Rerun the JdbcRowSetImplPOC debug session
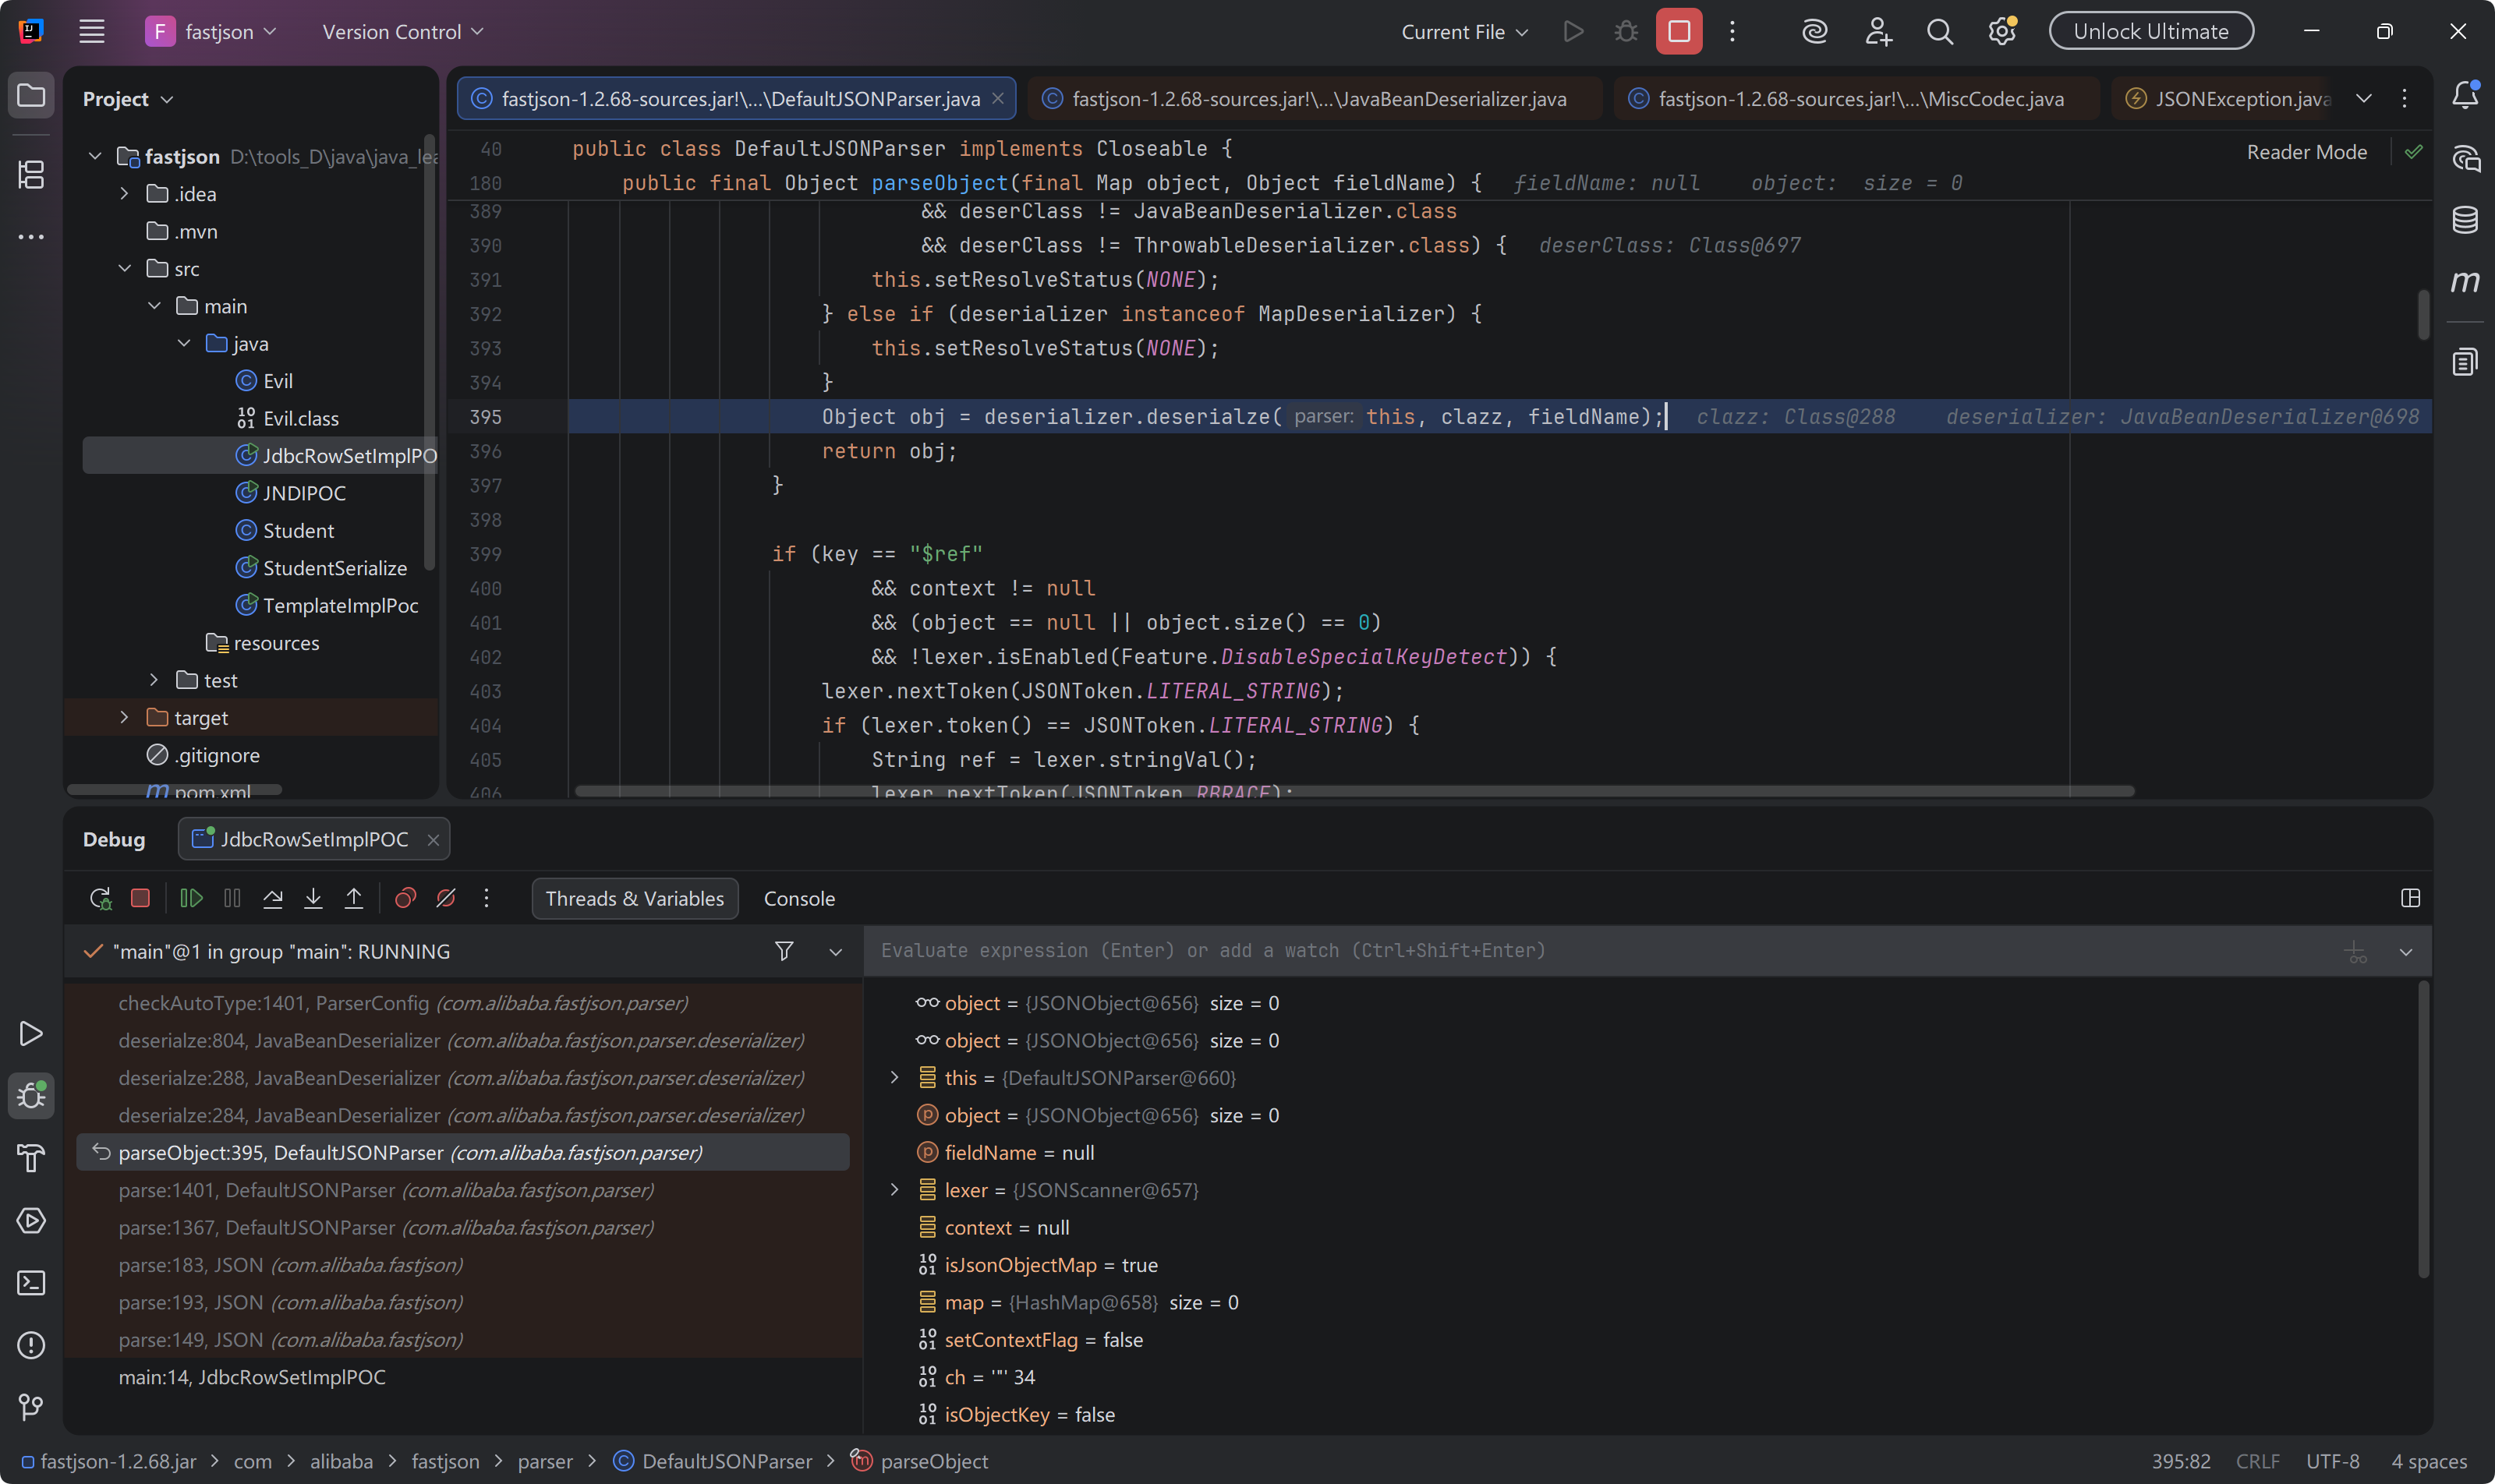 [x=100, y=898]
